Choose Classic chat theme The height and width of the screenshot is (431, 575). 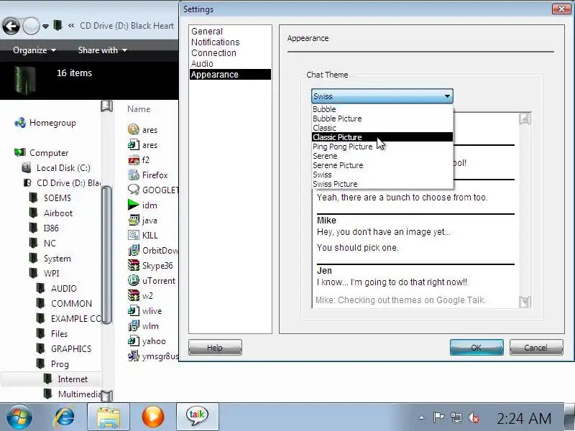(382, 128)
